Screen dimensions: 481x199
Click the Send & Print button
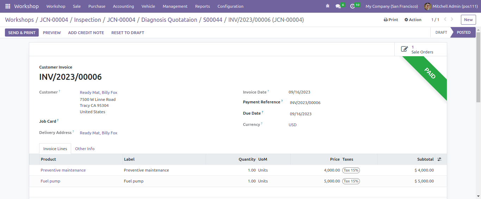(x=22, y=33)
